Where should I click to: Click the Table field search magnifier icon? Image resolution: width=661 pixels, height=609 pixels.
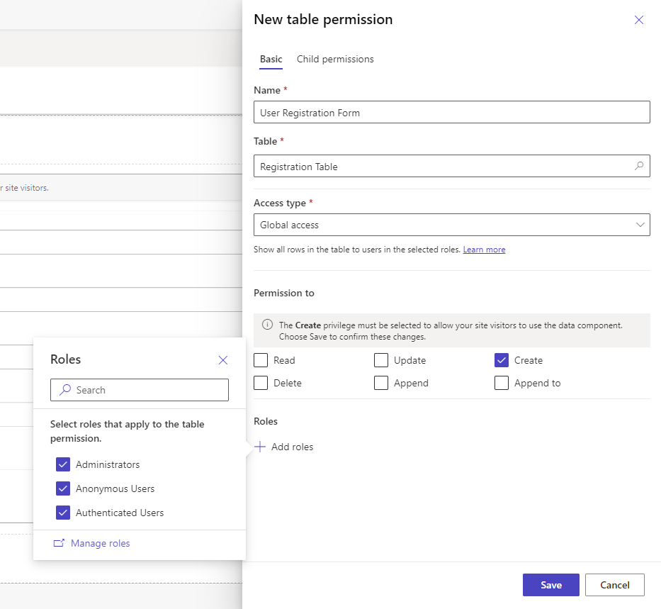638,167
